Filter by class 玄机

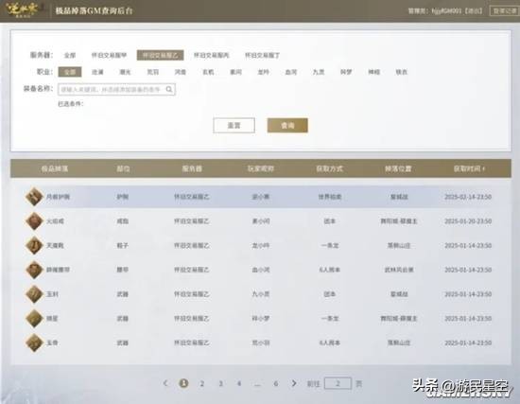pyautogui.click(x=208, y=72)
